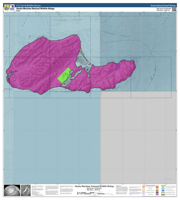Open the globe locator inset thumbnail

(x=12, y=191)
